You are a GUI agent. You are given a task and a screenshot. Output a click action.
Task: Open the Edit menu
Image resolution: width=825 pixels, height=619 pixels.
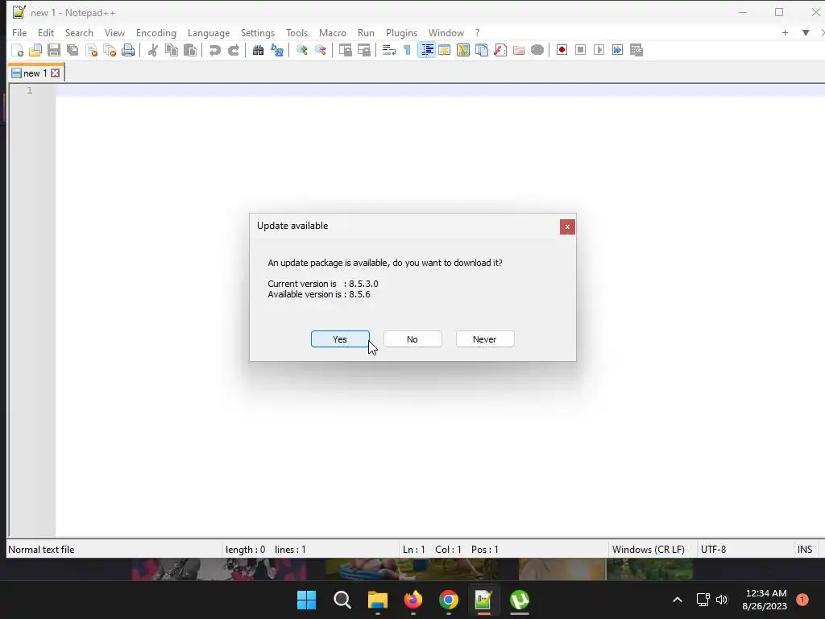(x=46, y=32)
